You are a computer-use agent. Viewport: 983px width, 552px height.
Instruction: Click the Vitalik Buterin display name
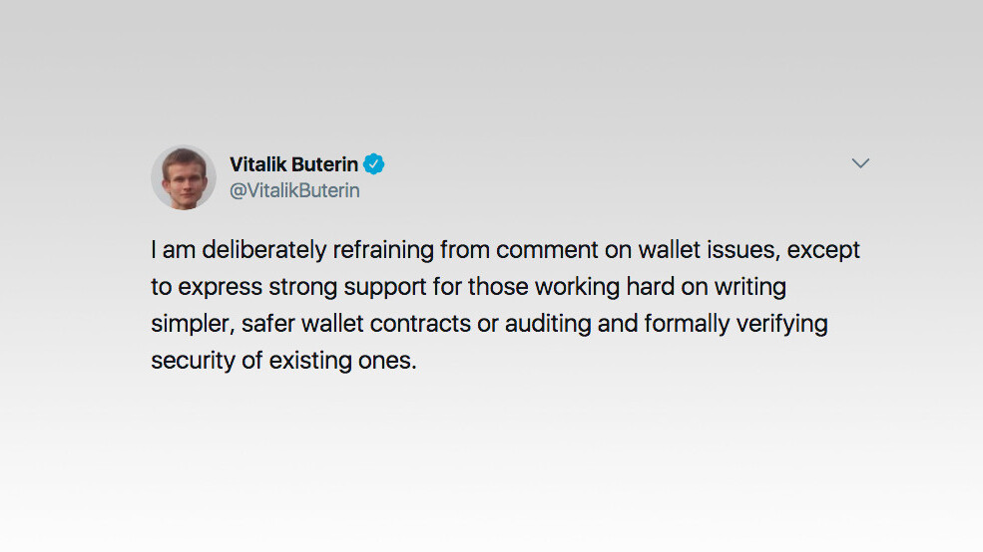[293, 164]
